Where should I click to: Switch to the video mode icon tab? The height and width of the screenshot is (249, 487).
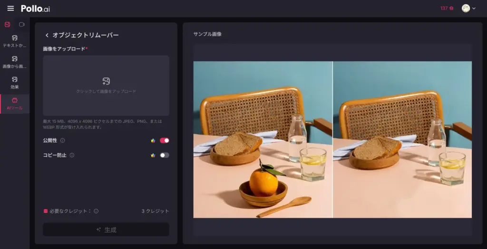click(x=22, y=25)
